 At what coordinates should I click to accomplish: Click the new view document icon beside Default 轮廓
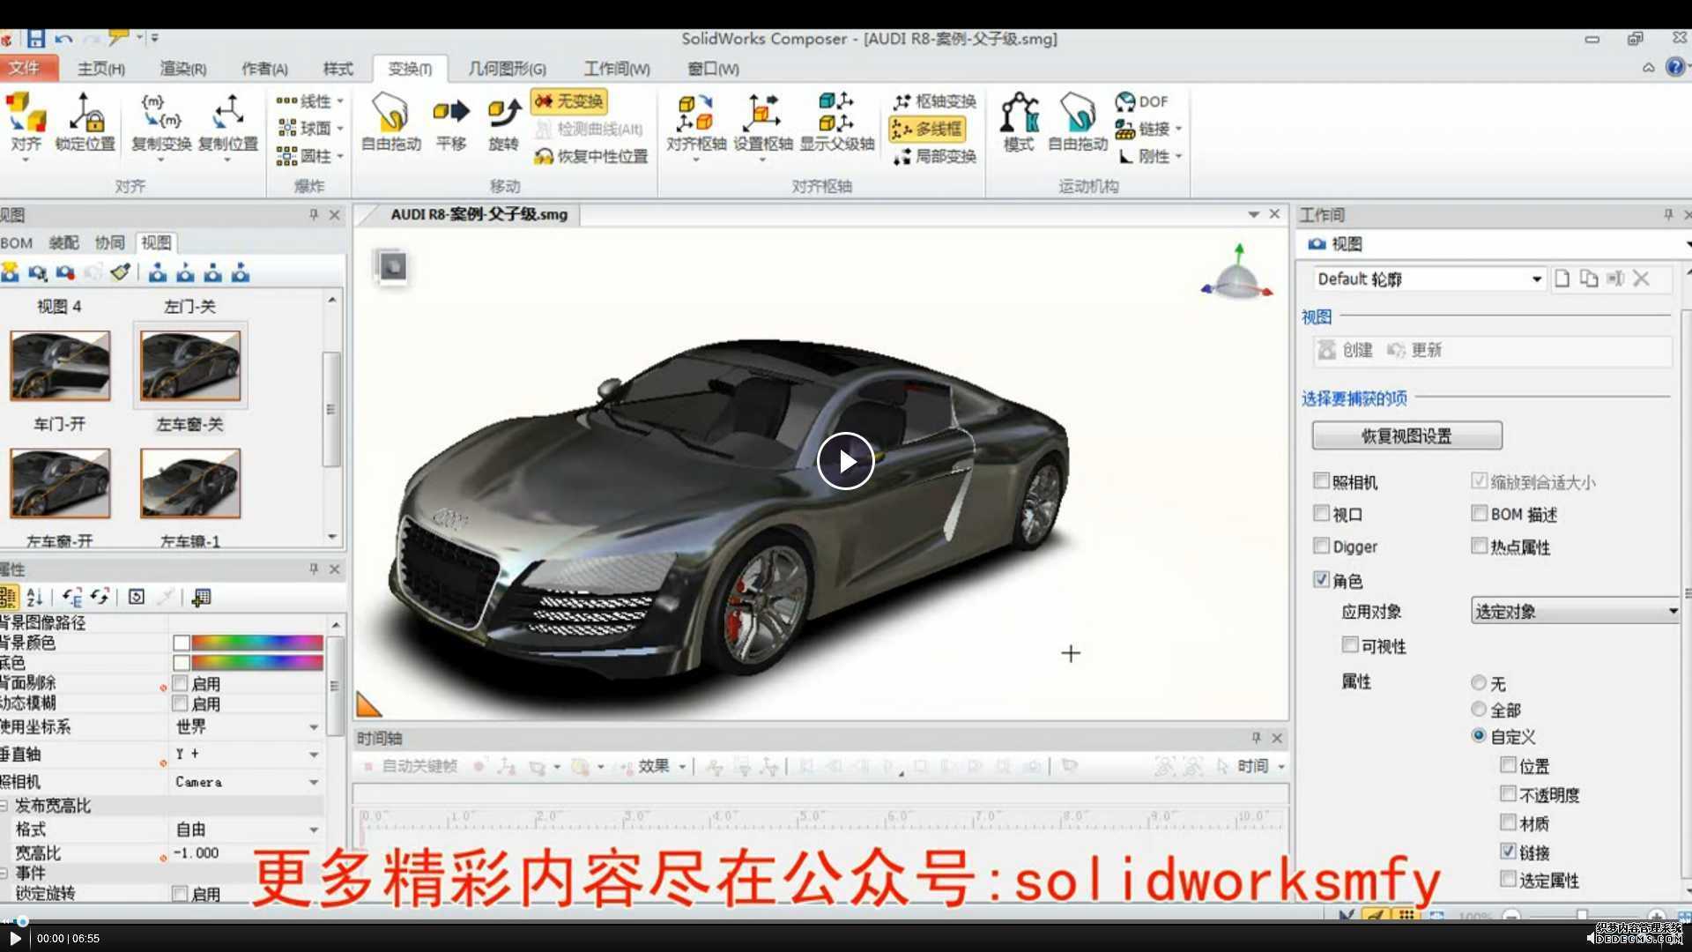click(x=1562, y=279)
